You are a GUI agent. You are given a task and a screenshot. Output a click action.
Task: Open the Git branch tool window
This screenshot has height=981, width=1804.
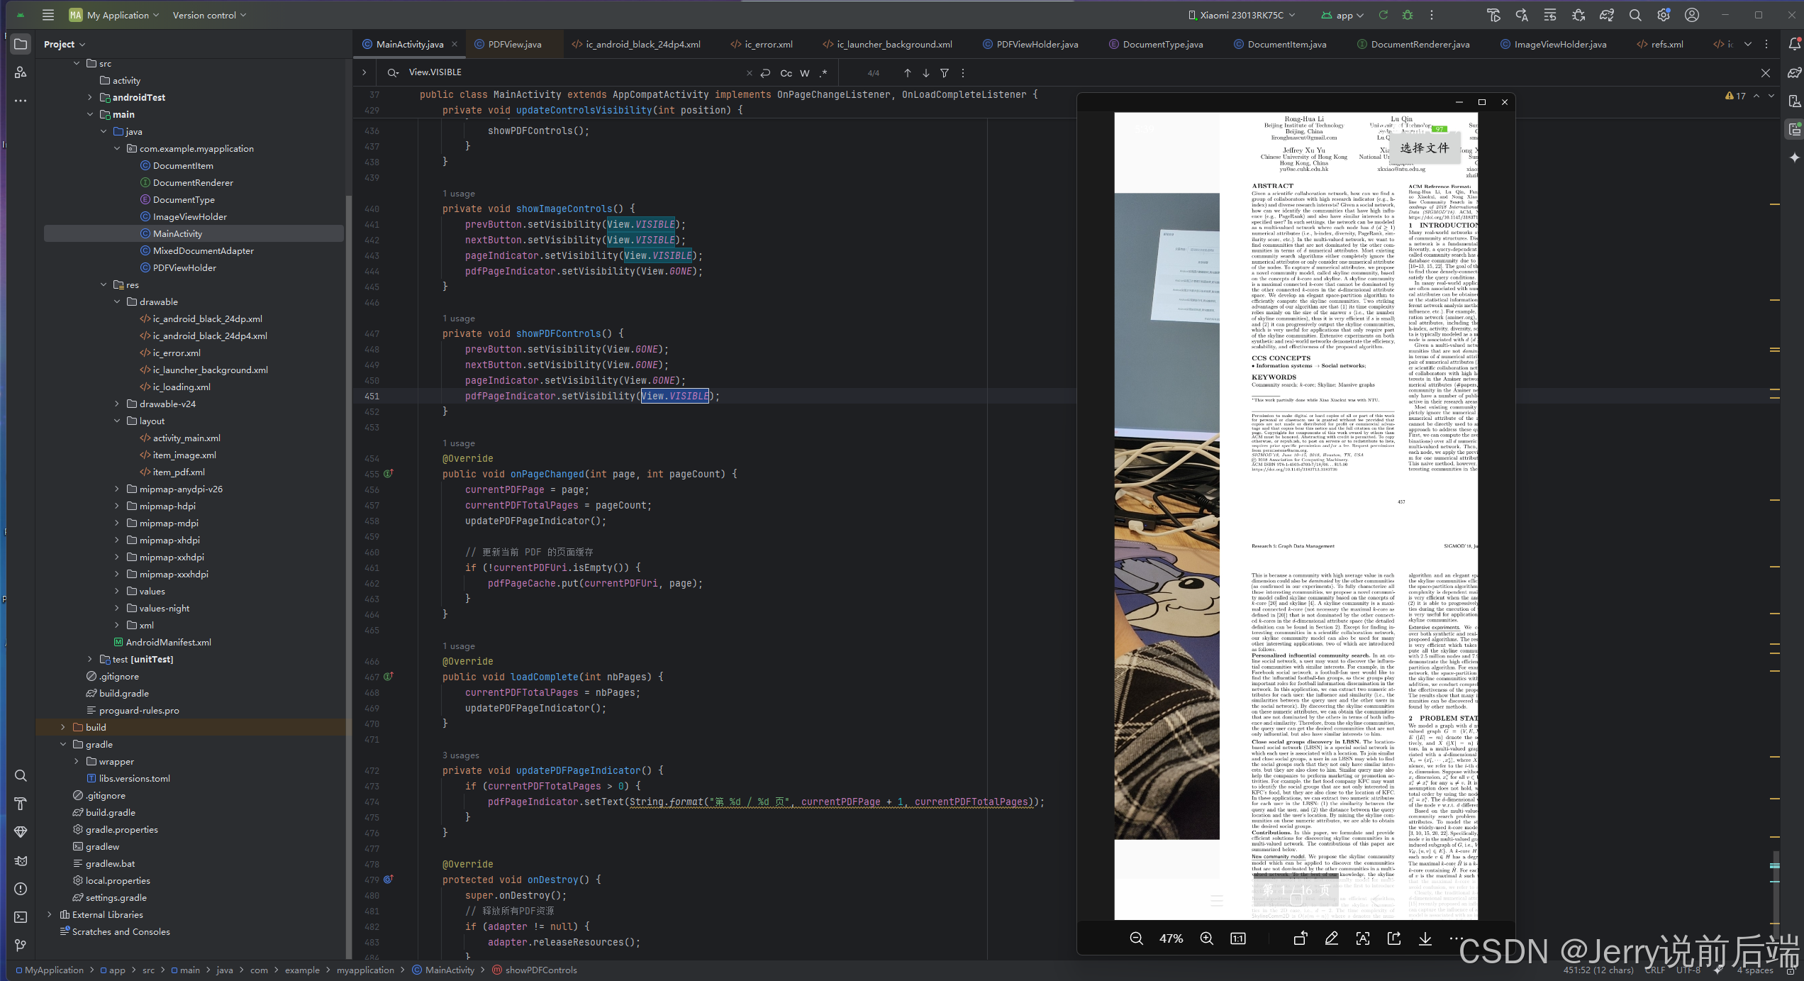[21, 946]
